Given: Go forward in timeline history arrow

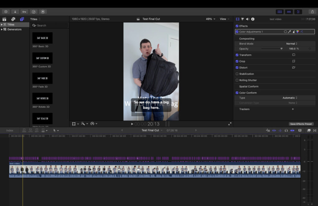Looking at the screenshot, I should pos(196,130).
